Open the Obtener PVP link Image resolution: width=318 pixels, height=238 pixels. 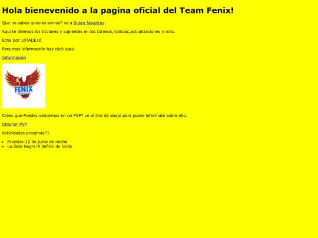[x=14, y=124]
